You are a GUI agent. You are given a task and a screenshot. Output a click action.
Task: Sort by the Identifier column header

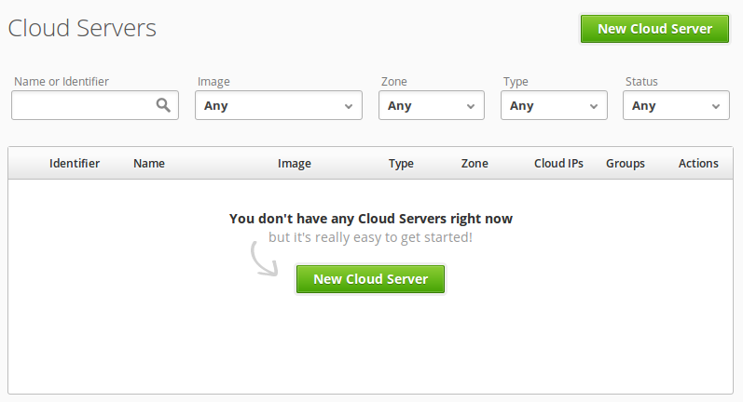pos(75,163)
